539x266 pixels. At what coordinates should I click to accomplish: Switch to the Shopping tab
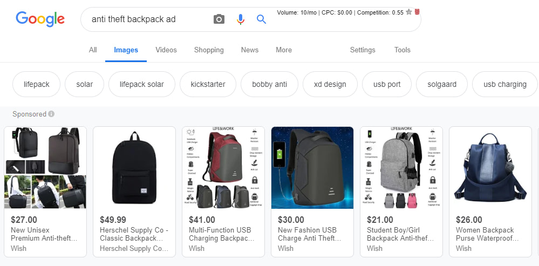coord(209,50)
